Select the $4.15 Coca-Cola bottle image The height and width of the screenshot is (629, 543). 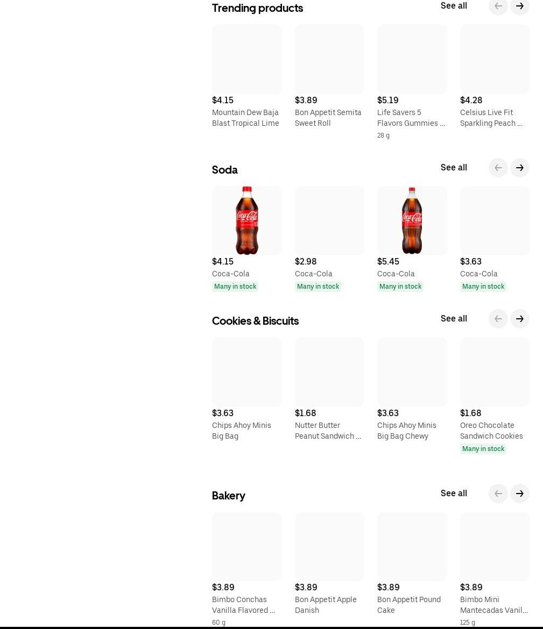pyautogui.click(x=246, y=220)
